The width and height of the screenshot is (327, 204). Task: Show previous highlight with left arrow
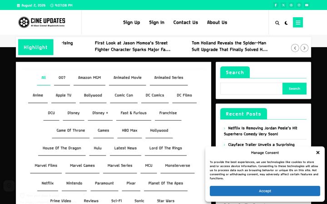[x=295, y=48]
